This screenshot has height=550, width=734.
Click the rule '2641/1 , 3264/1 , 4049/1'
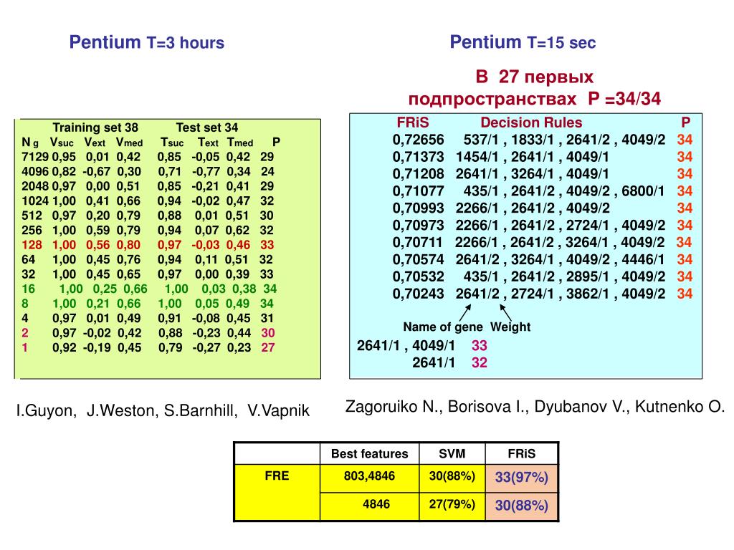point(533,174)
